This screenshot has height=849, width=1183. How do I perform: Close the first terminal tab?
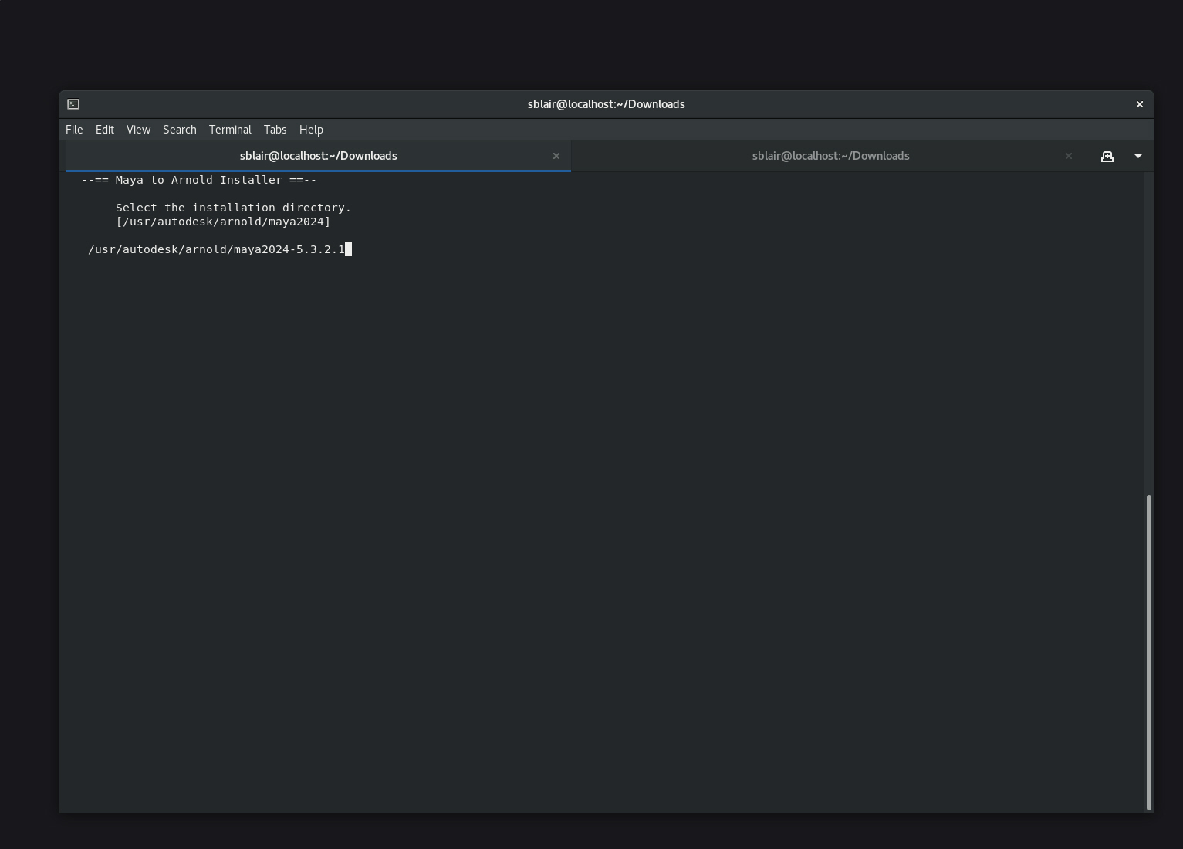coord(556,156)
